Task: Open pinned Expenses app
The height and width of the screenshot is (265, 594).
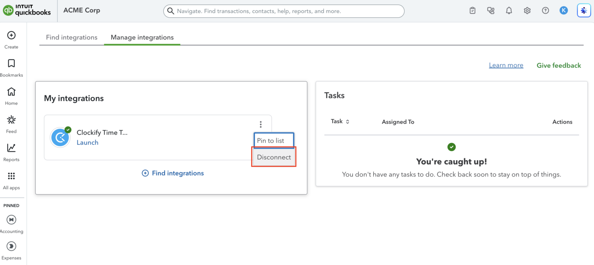Action: (x=12, y=251)
